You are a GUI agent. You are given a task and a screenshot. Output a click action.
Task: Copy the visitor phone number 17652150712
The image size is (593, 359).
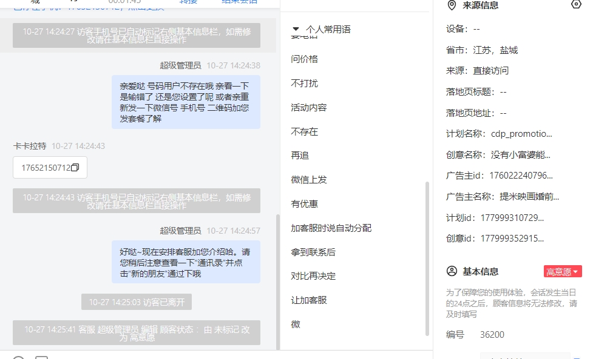[75, 168]
